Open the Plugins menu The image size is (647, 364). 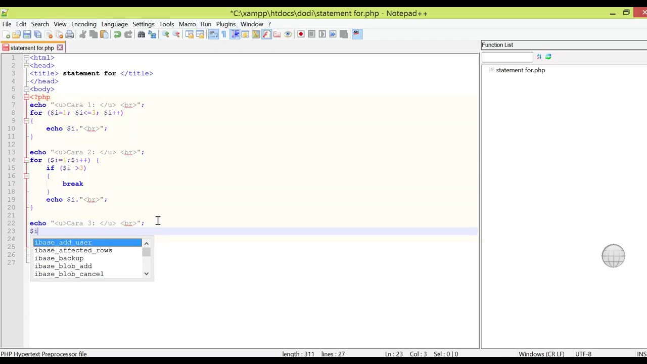(x=226, y=24)
